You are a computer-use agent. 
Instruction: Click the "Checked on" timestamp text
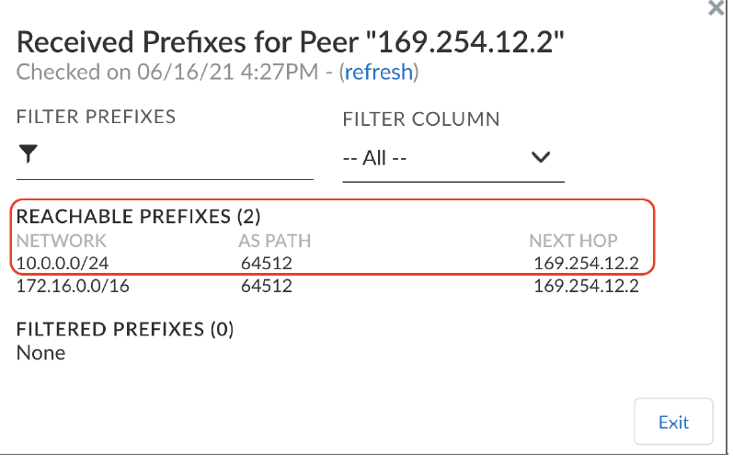click(166, 72)
